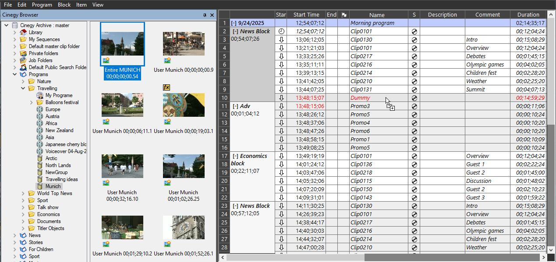Click the Library house icon in the tree
This screenshot has height=262, width=556.
[23, 32]
